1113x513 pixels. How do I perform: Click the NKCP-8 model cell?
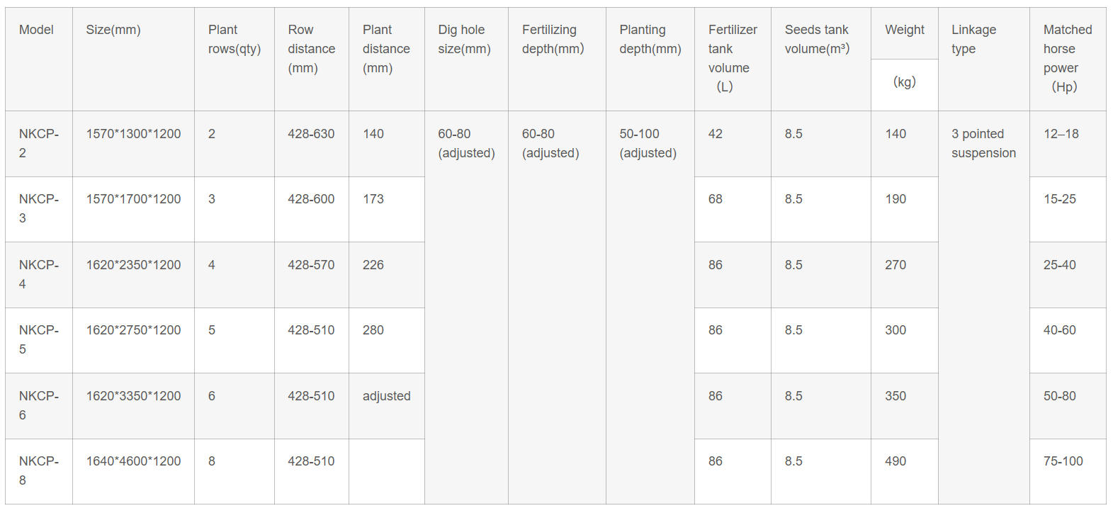[x=39, y=471]
